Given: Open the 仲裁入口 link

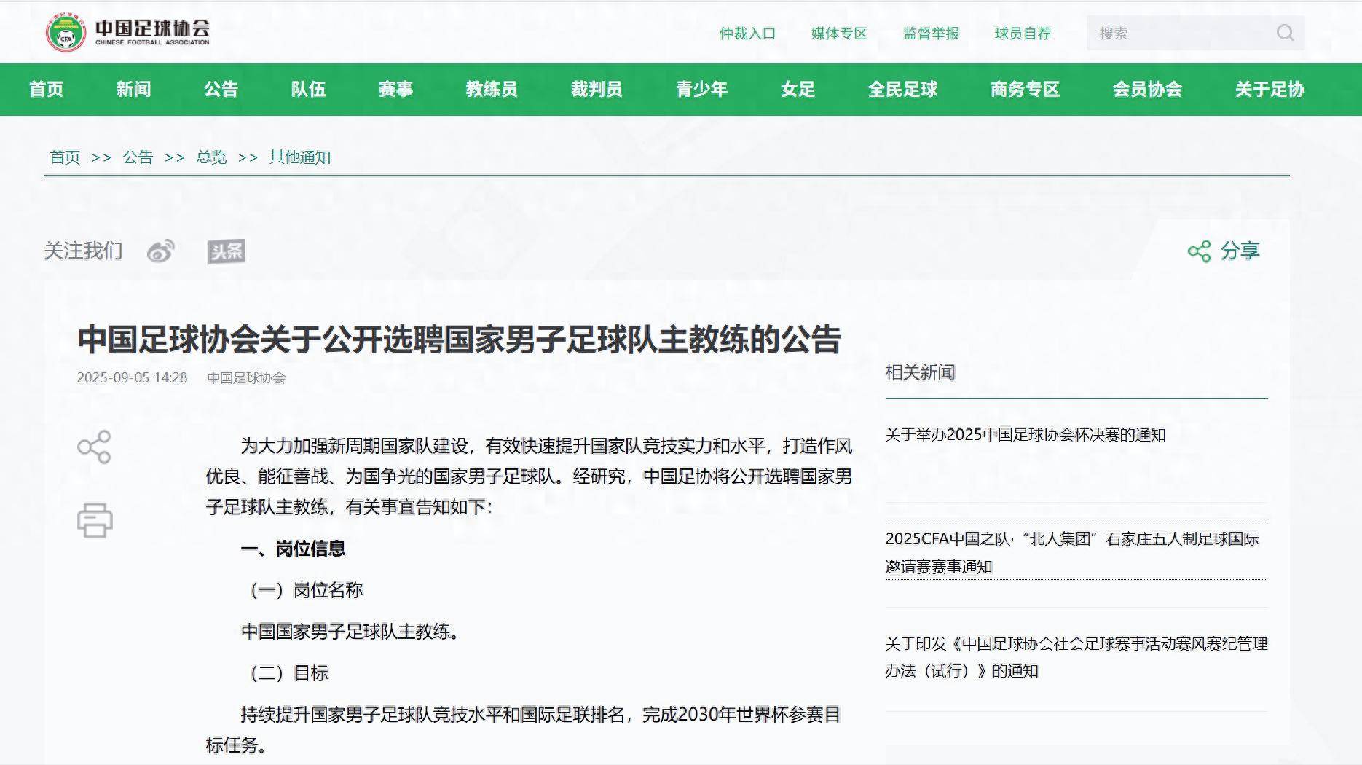Looking at the screenshot, I should point(747,33).
